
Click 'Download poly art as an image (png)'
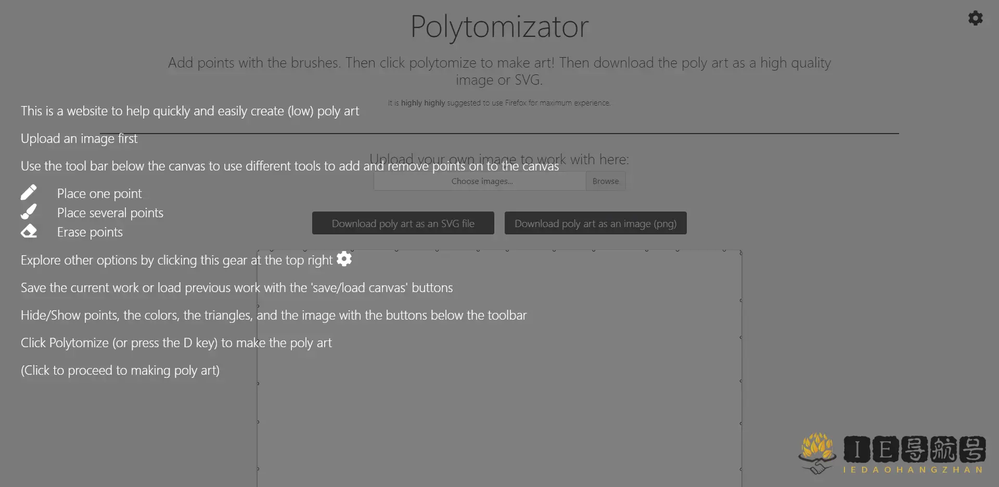coord(595,222)
